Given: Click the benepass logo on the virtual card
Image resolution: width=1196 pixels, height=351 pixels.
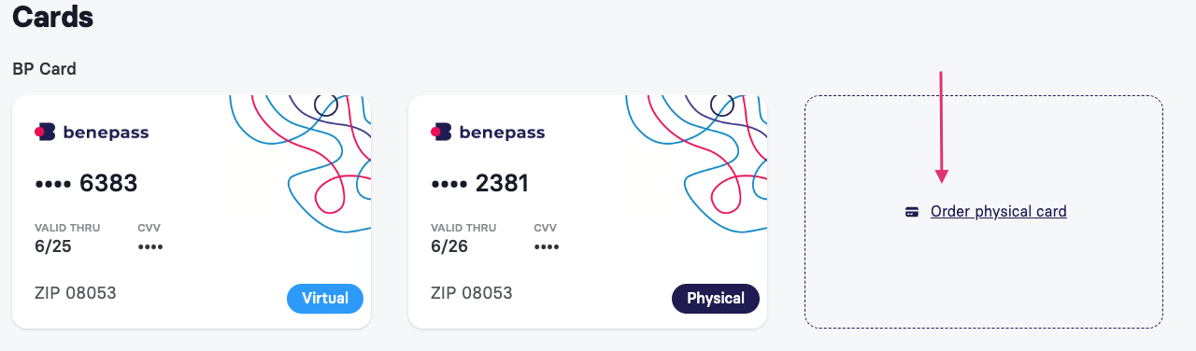Looking at the screenshot, I should pos(92,133).
